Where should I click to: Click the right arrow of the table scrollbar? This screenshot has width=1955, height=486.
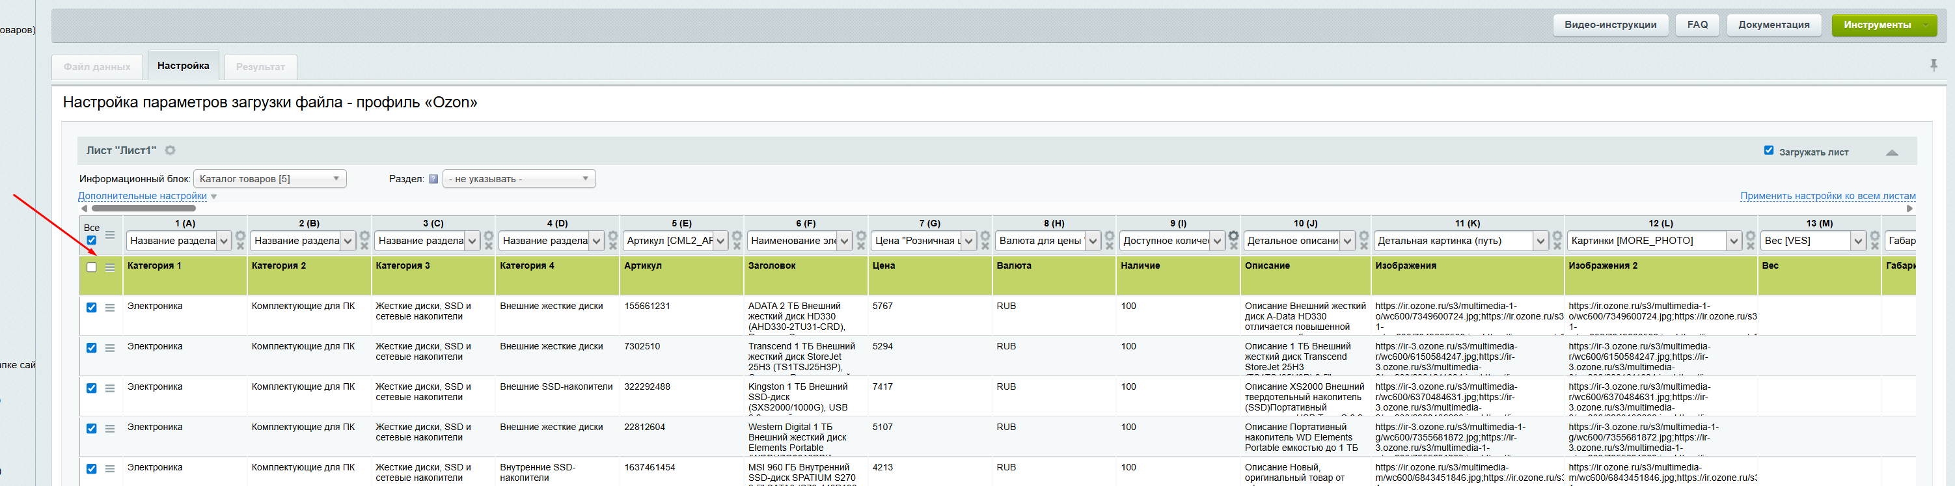point(1909,208)
